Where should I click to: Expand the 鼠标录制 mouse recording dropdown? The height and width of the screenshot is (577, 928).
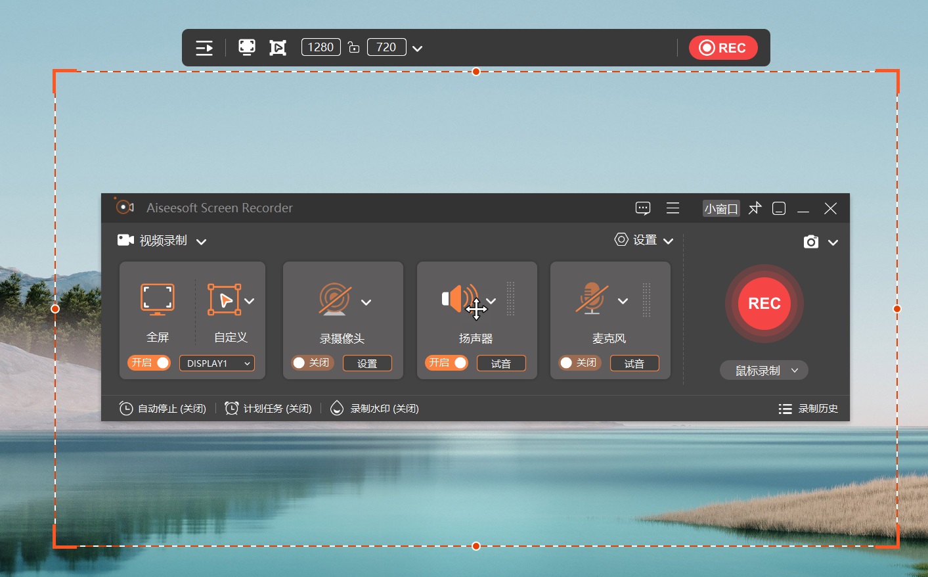click(763, 369)
